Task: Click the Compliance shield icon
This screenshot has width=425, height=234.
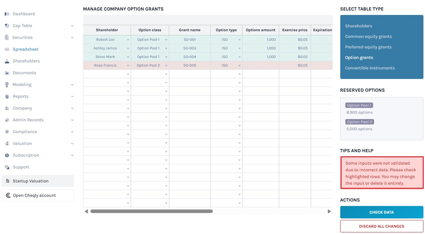Action: (7, 131)
